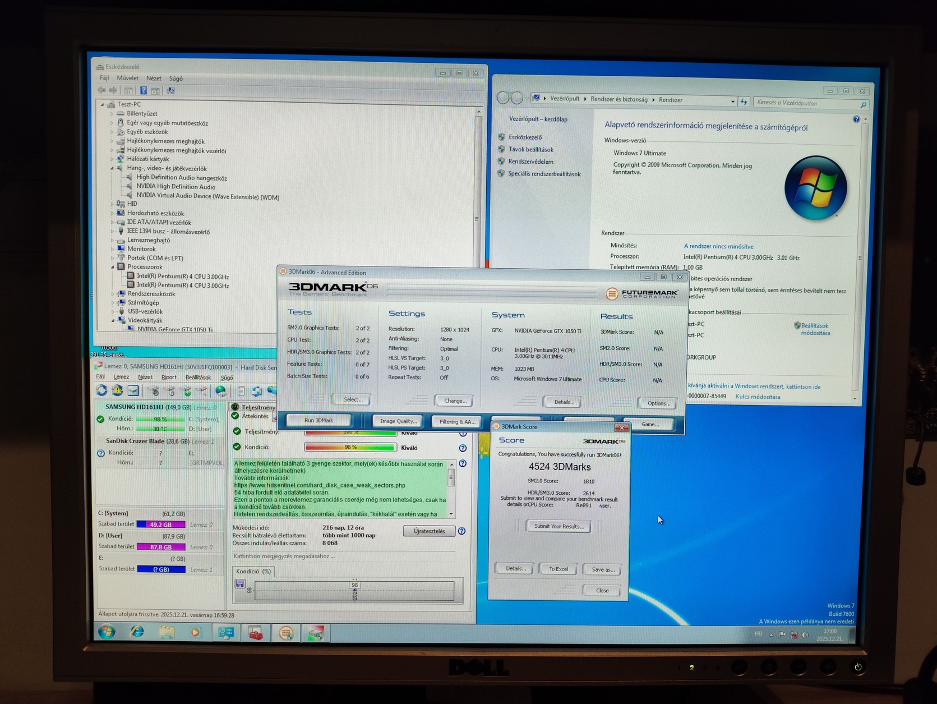The width and height of the screenshot is (937, 704).
Task: Click the back arrow in Eszközkezelő toolbar
Action: pyautogui.click(x=101, y=90)
